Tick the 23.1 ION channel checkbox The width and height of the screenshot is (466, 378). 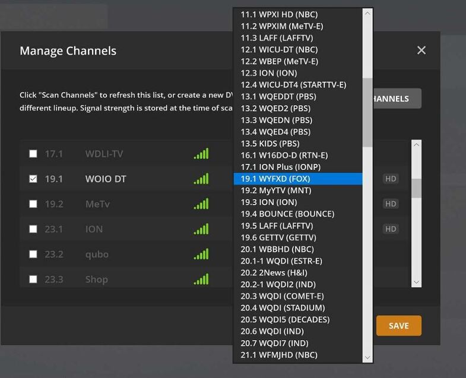(x=33, y=229)
